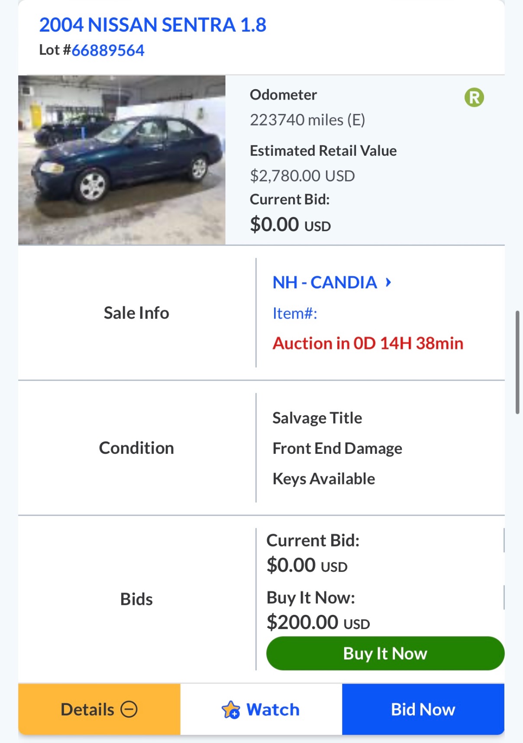Collapse details using the circled minus icon

click(129, 709)
